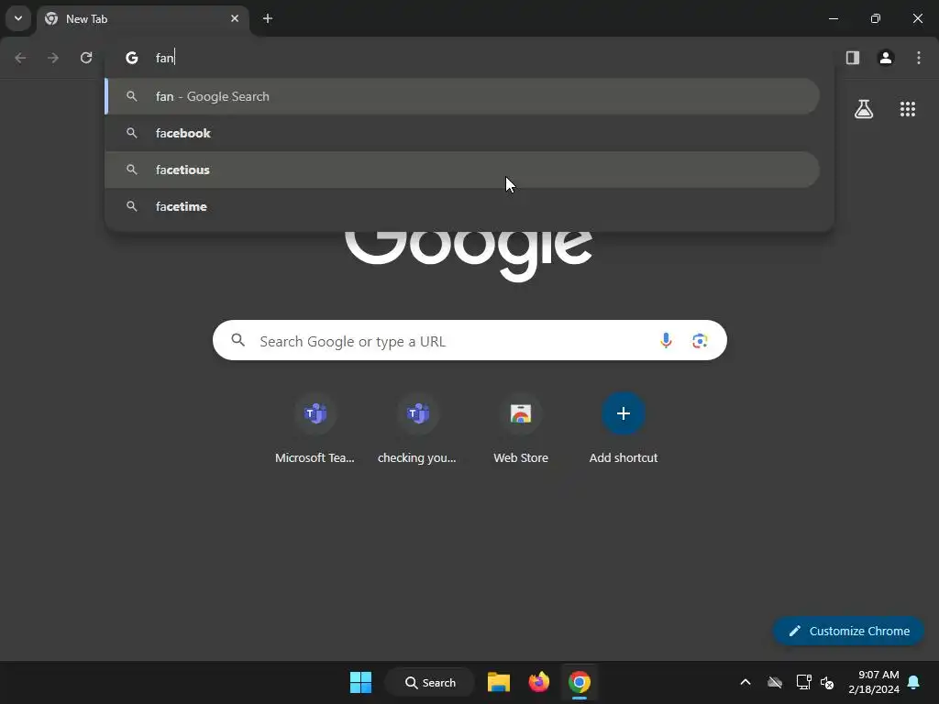Open the Windows Start menu

click(x=360, y=682)
